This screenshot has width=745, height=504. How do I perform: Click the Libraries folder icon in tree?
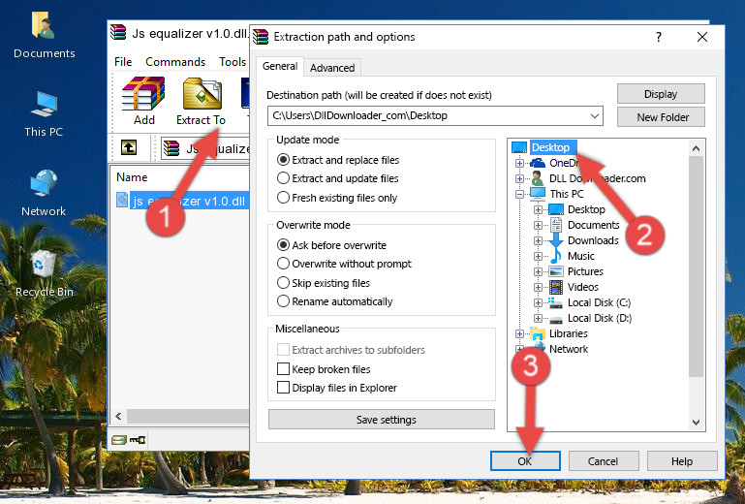pos(538,333)
